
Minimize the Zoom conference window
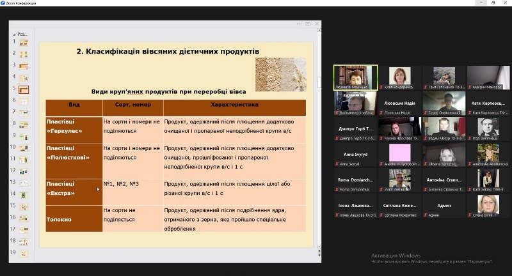click(481, 3)
